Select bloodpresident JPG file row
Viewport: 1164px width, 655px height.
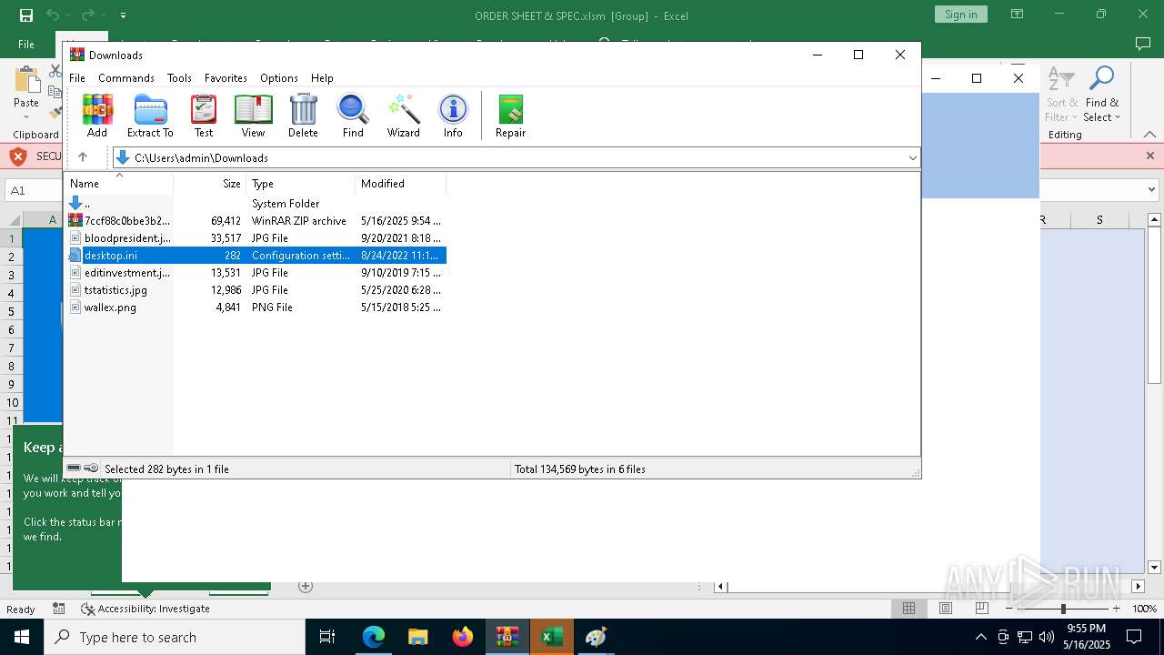pyautogui.click(x=256, y=238)
